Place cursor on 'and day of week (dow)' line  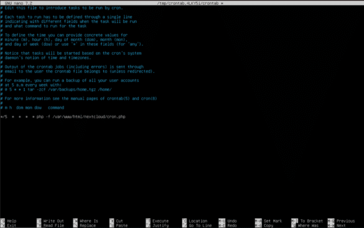tap(72, 44)
